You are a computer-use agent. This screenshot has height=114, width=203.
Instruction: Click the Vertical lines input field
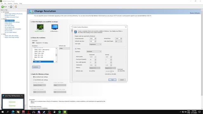click(x=118, y=39)
